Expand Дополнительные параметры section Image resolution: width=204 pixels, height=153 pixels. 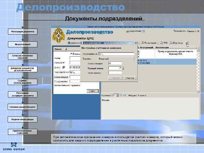pos(67,86)
